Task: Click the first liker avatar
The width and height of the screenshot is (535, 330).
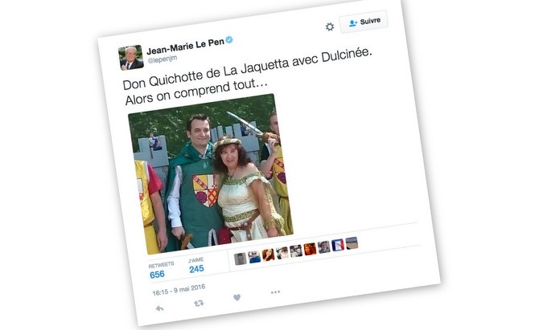Action: point(241,259)
